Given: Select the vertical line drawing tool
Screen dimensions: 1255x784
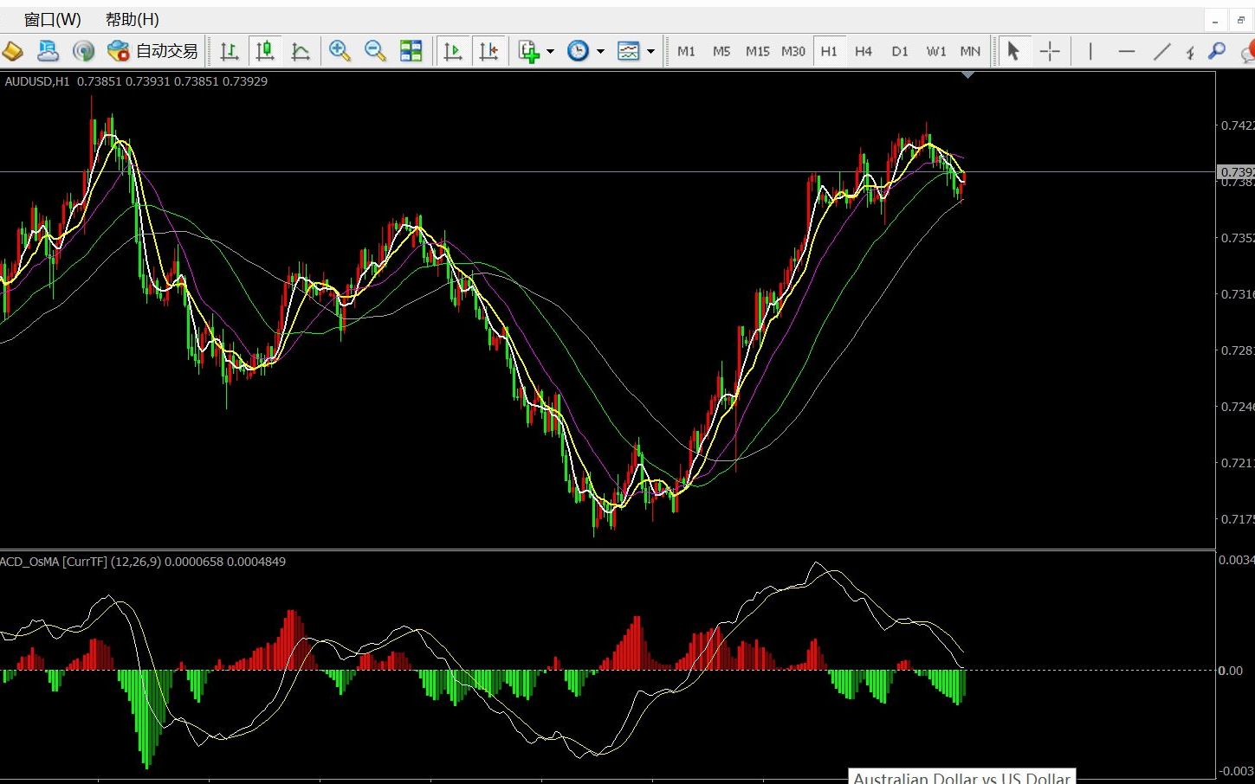Looking at the screenshot, I should click(x=1090, y=51).
